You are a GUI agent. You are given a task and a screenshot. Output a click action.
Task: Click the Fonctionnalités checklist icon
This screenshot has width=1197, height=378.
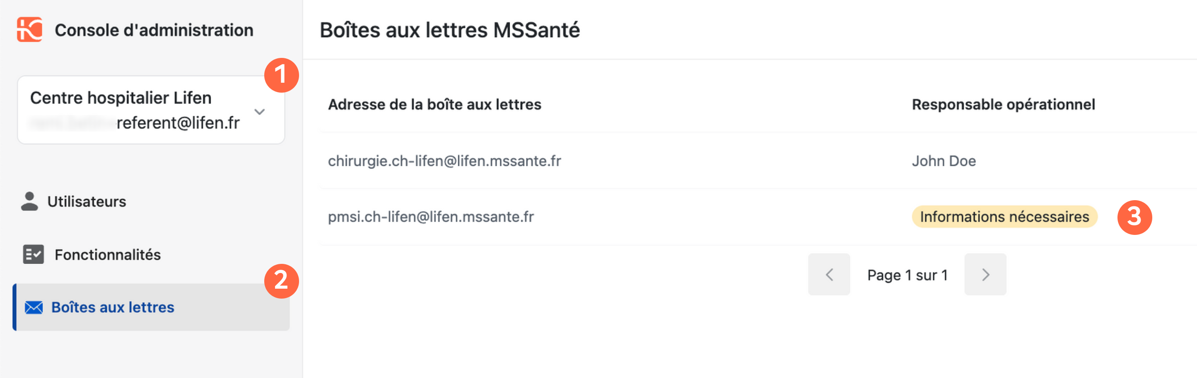click(33, 254)
